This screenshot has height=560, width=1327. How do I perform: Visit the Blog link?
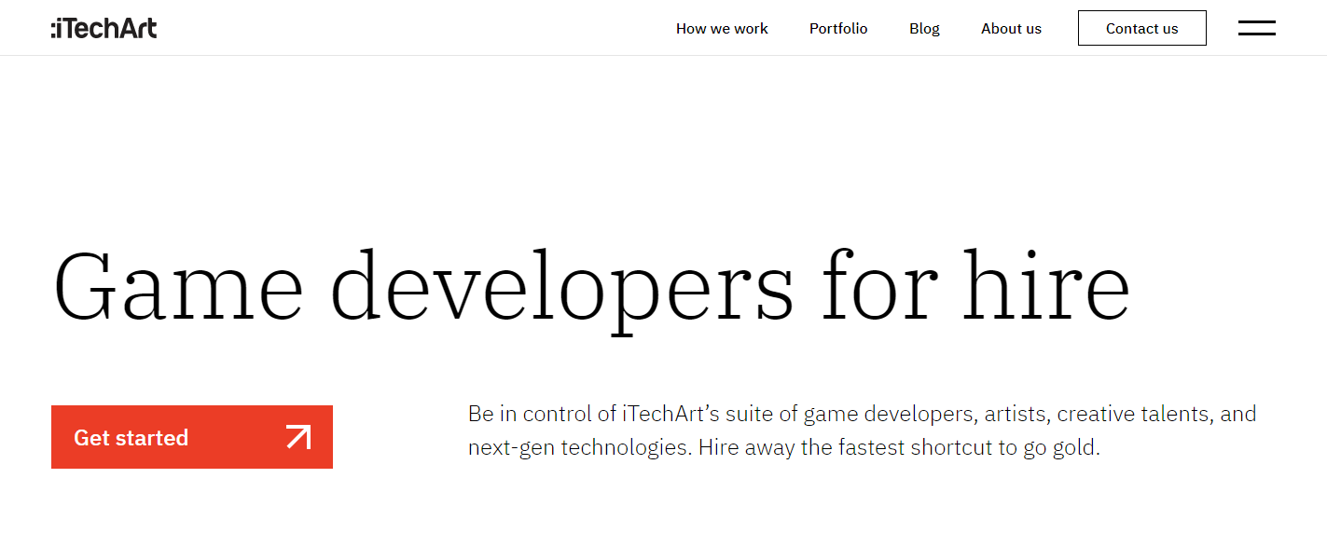pyautogui.click(x=924, y=29)
